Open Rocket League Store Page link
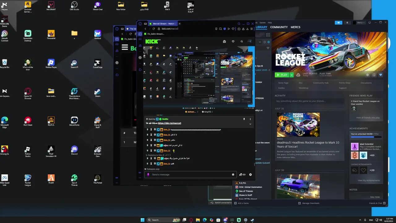This screenshot has height=223, width=396. point(283,83)
